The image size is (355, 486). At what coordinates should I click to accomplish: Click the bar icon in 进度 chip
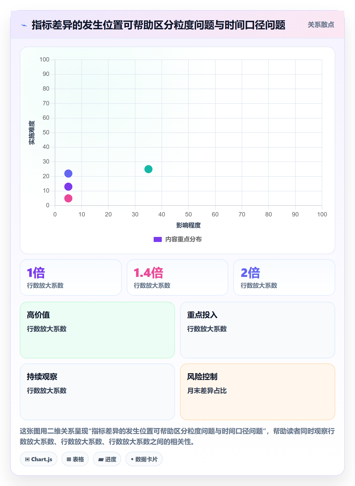coord(101,460)
